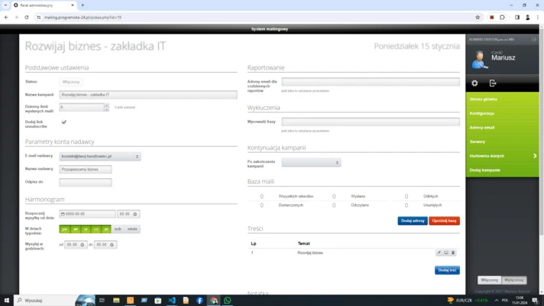This screenshot has height=306, width=544.
Task: Toggle Sunday (niedz) day button
Action: click(132, 229)
